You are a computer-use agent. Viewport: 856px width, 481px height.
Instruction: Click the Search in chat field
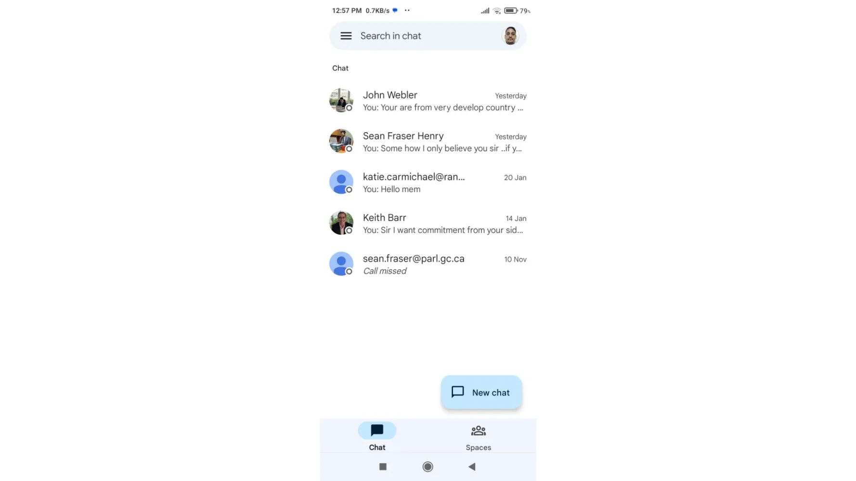pyautogui.click(x=428, y=36)
